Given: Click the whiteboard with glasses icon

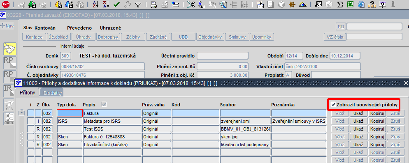Looking at the screenshot, I should tap(318, 5).
